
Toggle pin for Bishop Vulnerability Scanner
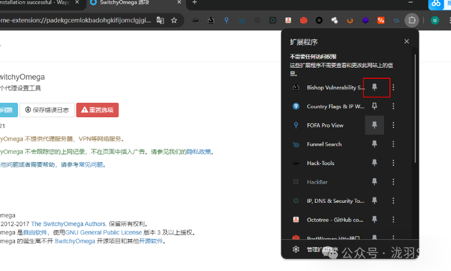pos(374,87)
